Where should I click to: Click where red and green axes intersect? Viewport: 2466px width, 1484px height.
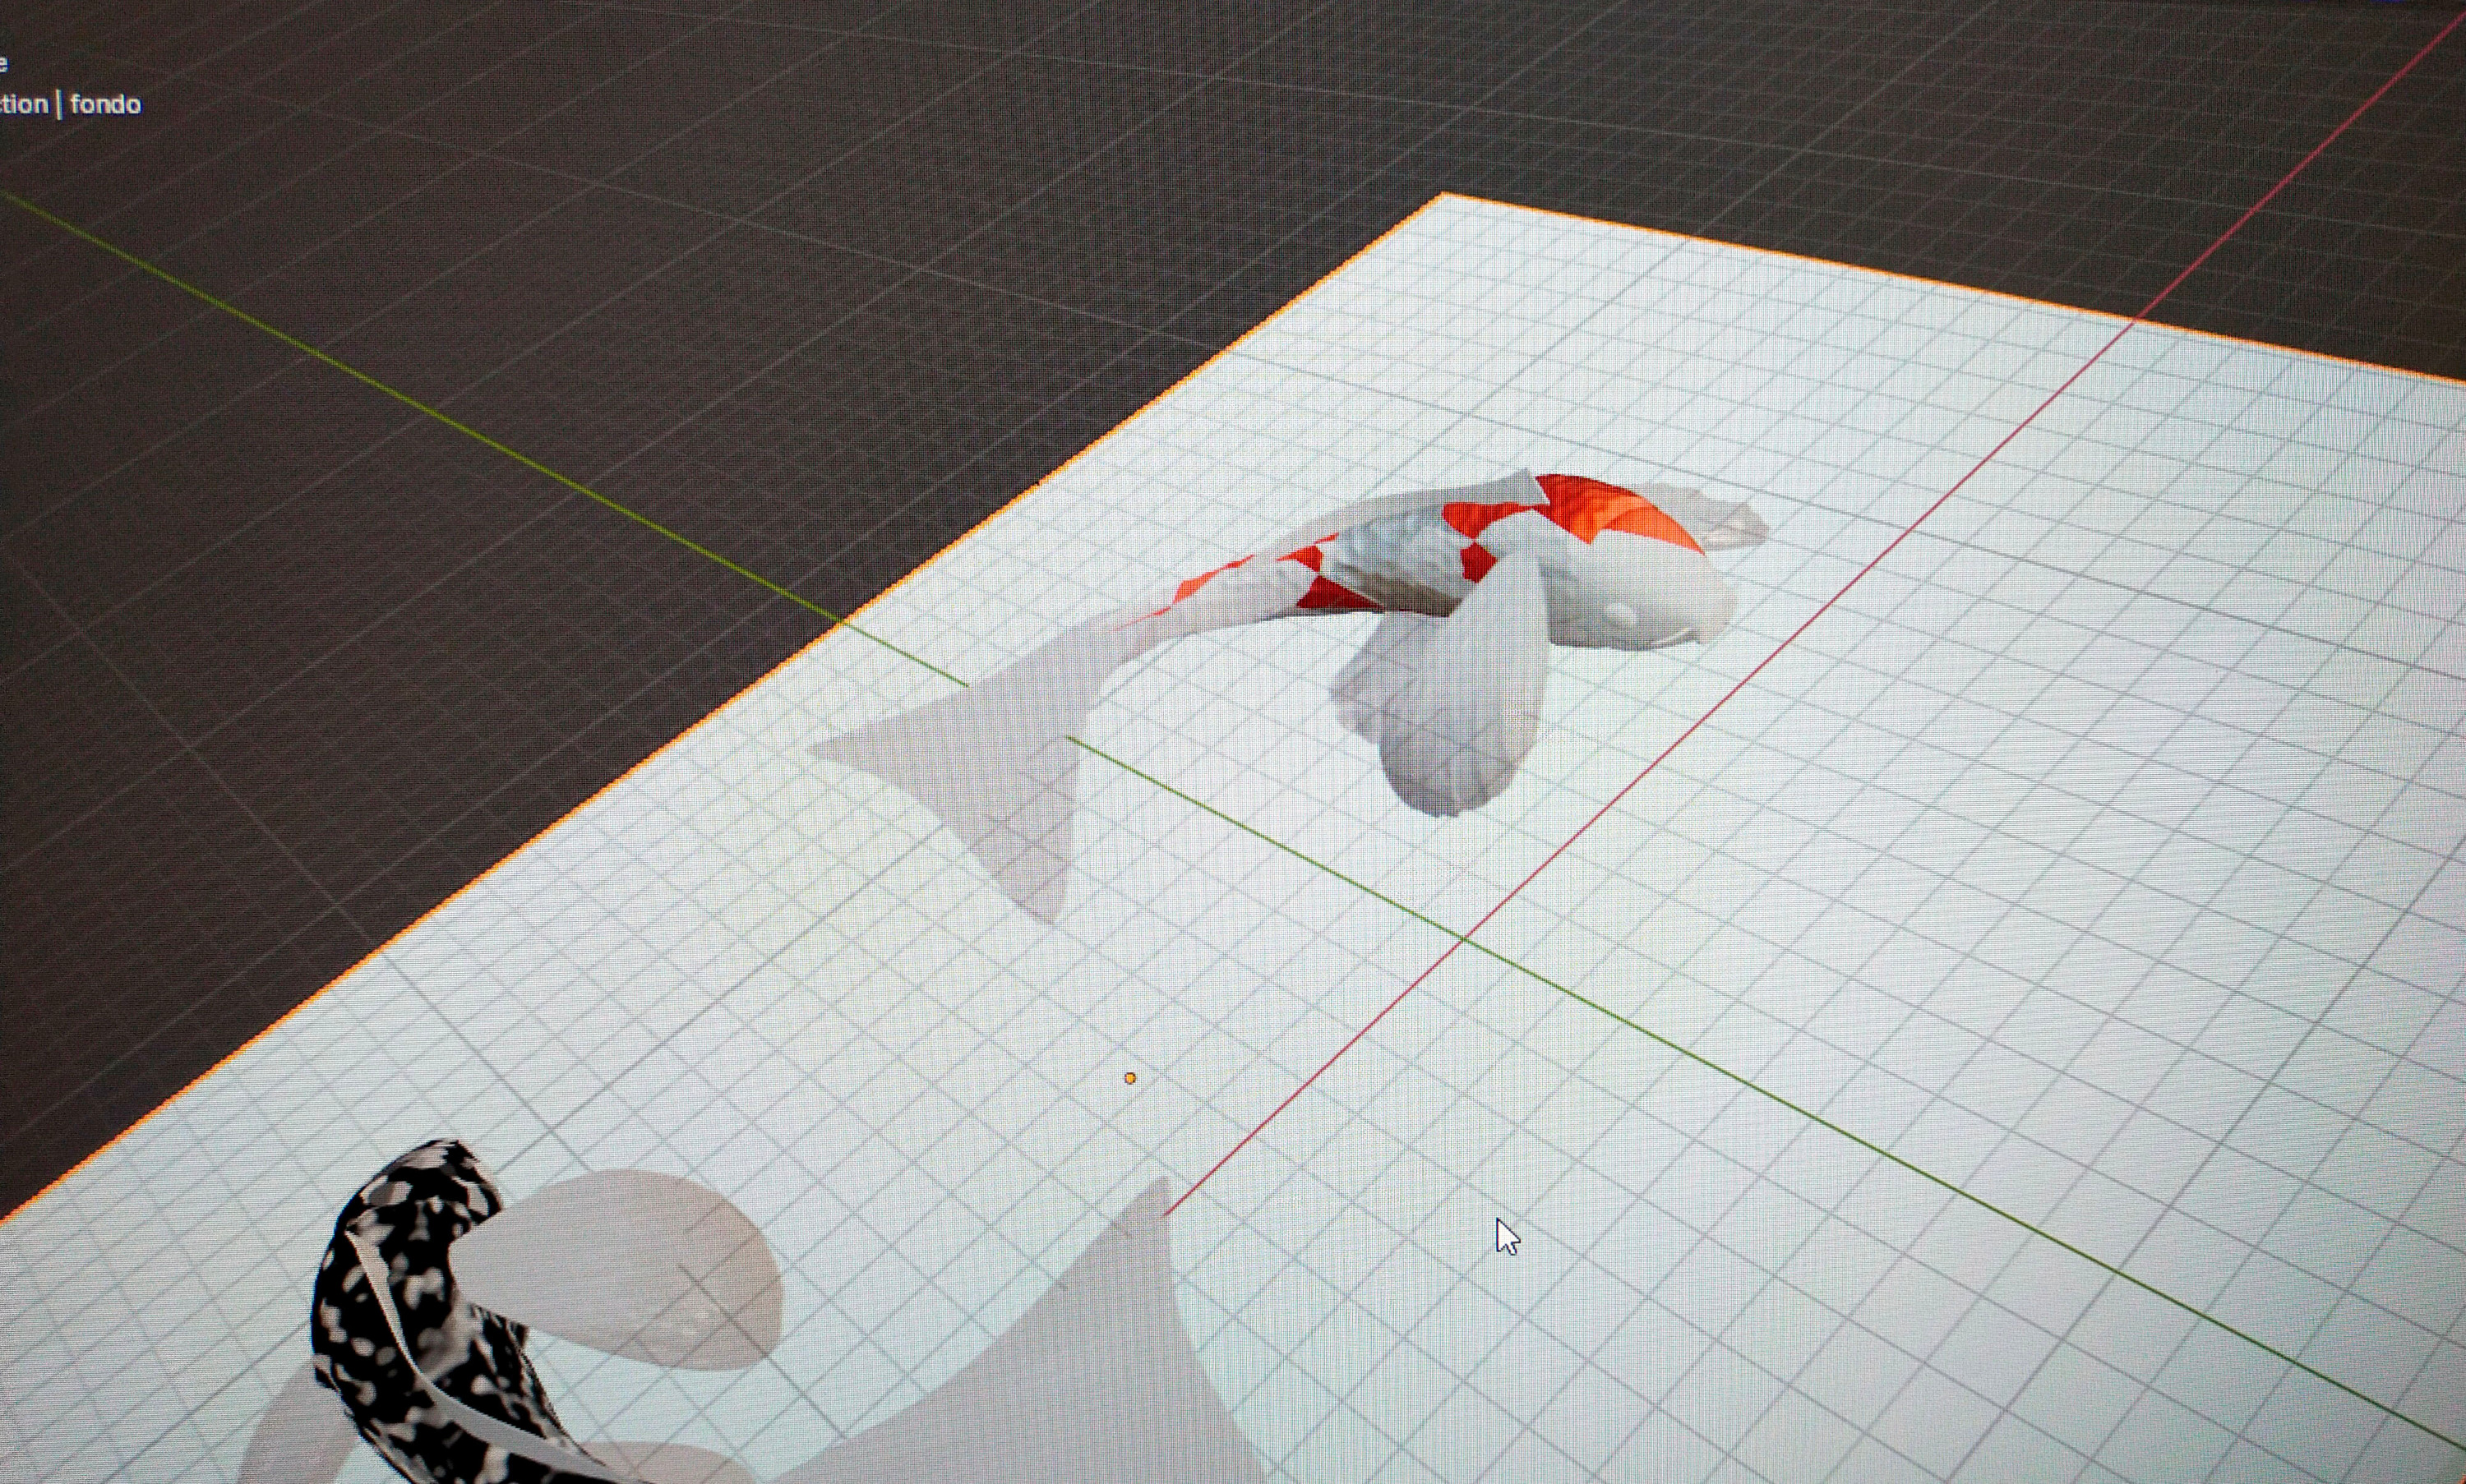coord(1465,939)
